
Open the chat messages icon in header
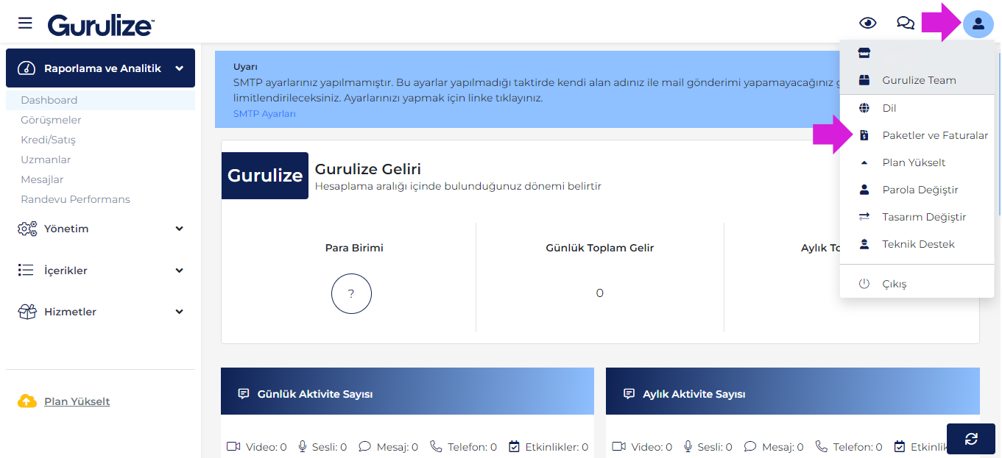(906, 23)
